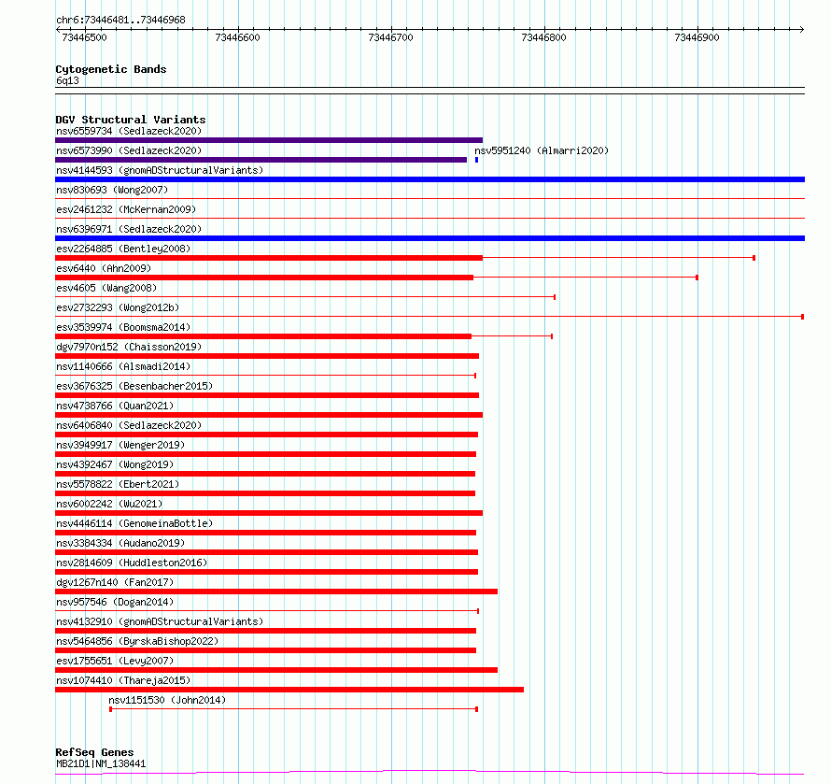Click the nsv6573990 purple variant bar
This screenshot has width=831, height=784.
pyautogui.click(x=261, y=160)
